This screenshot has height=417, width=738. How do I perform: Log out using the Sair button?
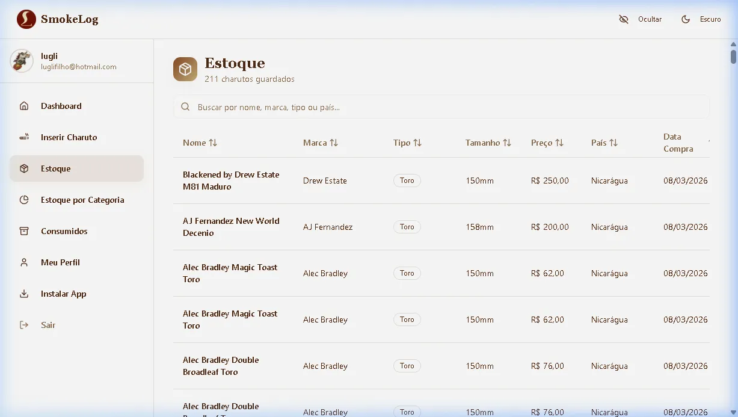tap(76, 325)
